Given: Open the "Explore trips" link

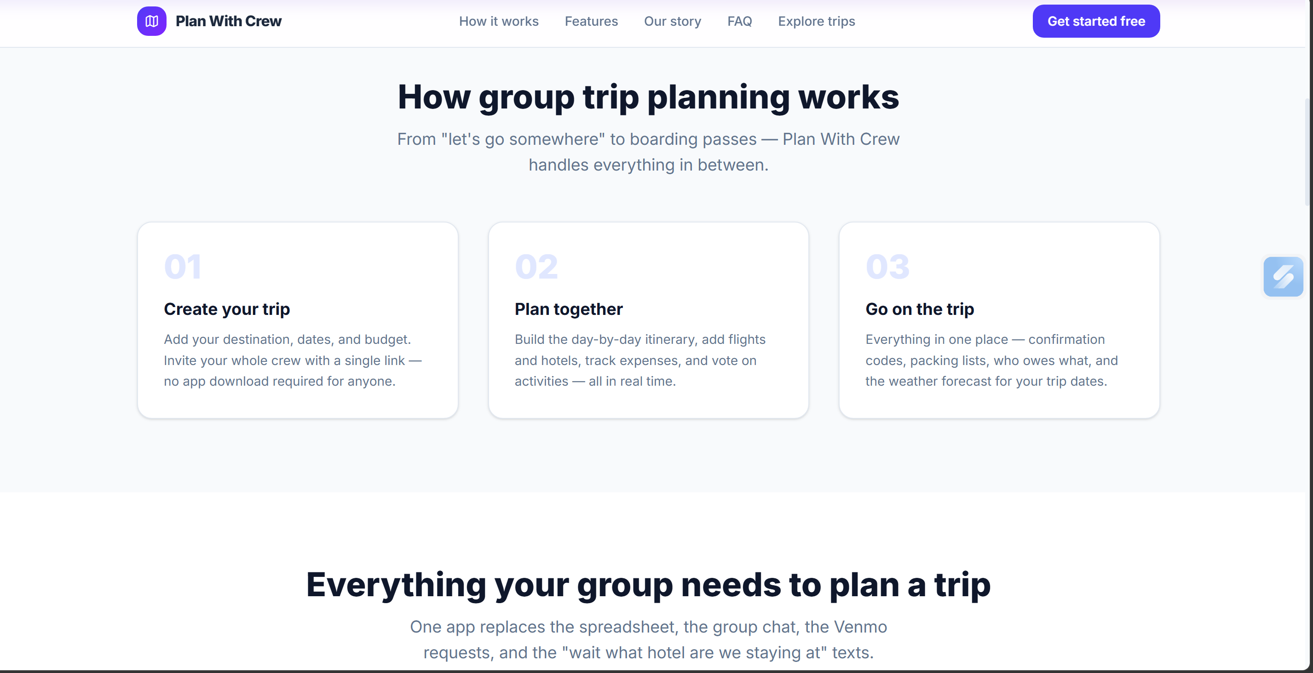Looking at the screenshot, I should (x=816, y=21).
